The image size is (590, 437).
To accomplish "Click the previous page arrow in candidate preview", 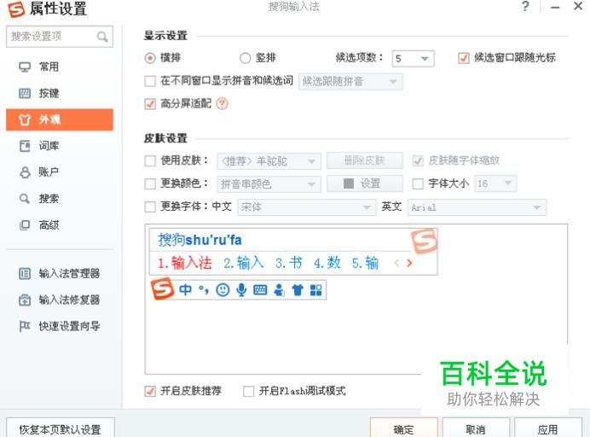I will 396,263.
